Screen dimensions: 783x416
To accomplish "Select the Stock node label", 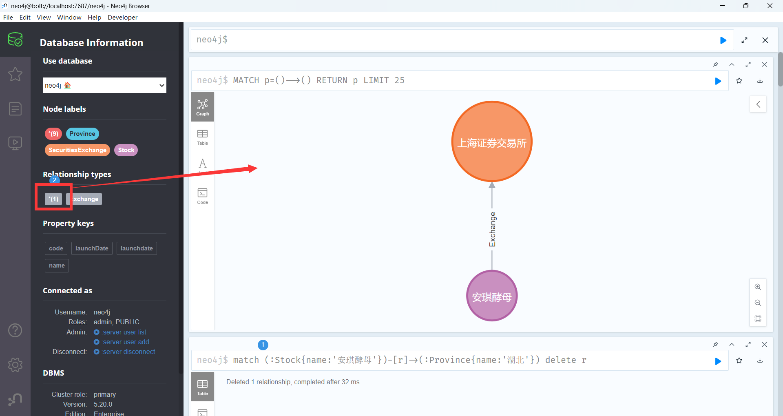I will (x=126, y=150).
